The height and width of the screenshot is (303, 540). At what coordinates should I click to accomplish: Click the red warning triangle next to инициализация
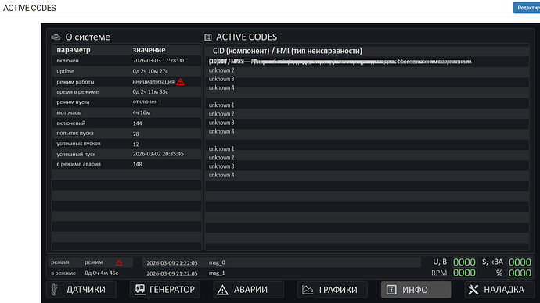[181, 82]
